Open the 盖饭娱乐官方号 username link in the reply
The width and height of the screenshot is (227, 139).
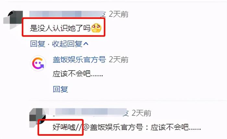pos(79,59)
